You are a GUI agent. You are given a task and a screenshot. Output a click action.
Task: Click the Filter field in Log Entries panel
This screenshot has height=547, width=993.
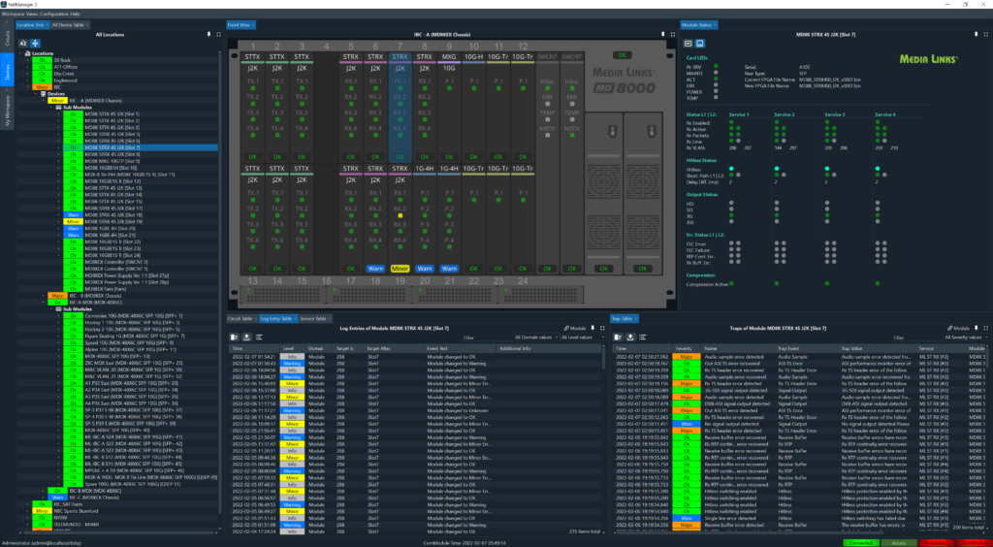[x=467, y=338]
